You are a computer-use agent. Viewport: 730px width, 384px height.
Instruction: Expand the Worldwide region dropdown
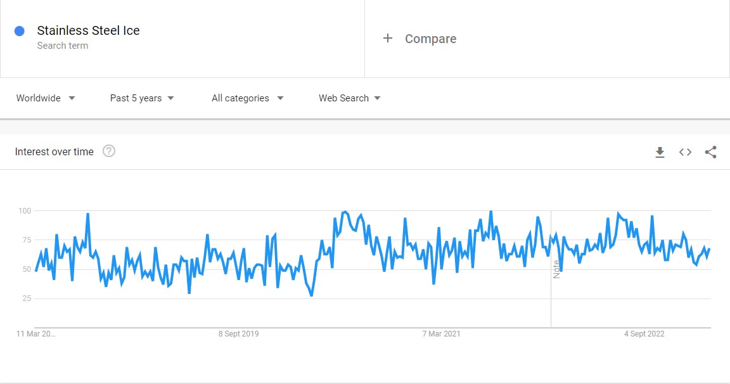pyautogui.click(x=46, y=98)
